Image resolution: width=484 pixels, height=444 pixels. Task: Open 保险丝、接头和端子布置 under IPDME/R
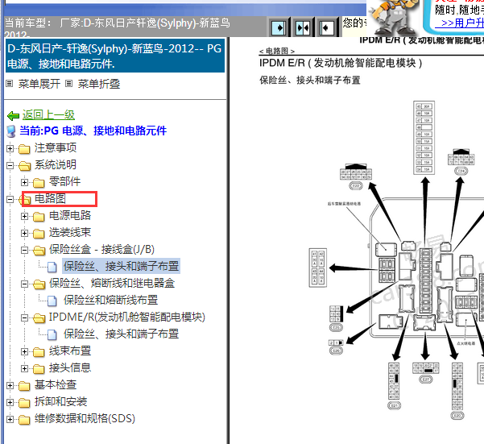[x=121, y=334]
